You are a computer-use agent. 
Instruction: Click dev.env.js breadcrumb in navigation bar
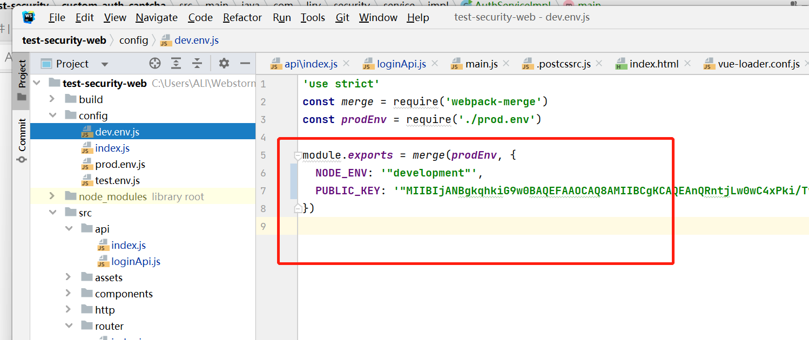[x=190, y=40]
